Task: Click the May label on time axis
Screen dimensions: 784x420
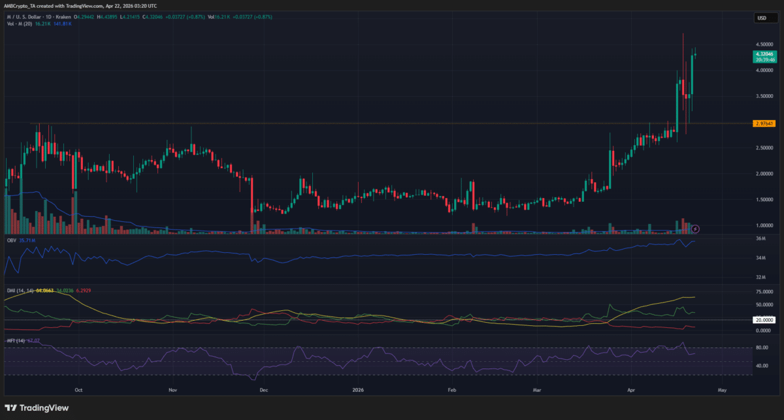Action: pos(722,390)
